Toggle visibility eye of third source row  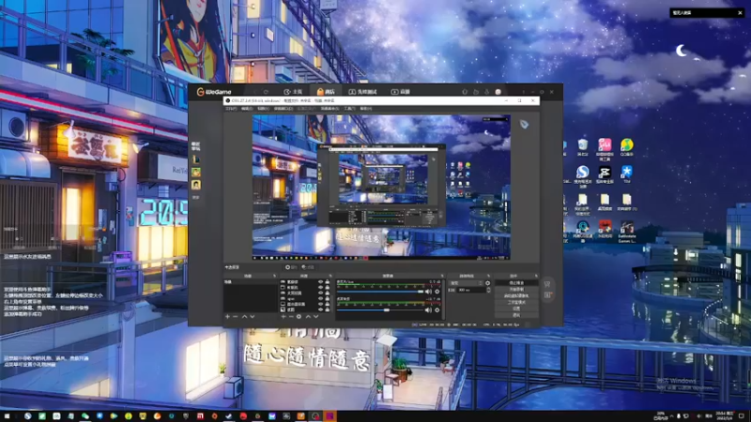pyautogui.click(x=320, y=293)
